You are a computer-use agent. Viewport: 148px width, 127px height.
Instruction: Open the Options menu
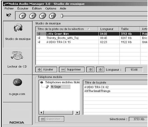pyautogui.click(x=51, y=9)
